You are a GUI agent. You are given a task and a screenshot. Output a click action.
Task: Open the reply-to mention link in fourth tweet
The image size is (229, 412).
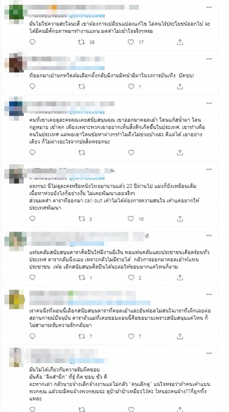(x=86, y=178)
